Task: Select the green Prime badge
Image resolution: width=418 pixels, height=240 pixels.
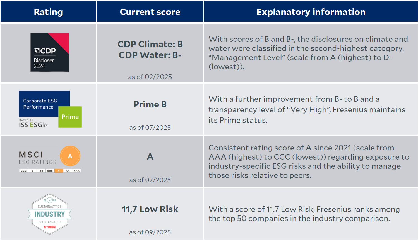Action: 70,117
